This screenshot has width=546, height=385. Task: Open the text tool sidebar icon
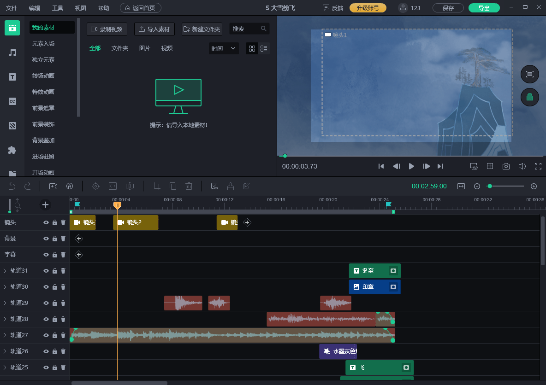[x=12, y=77]
